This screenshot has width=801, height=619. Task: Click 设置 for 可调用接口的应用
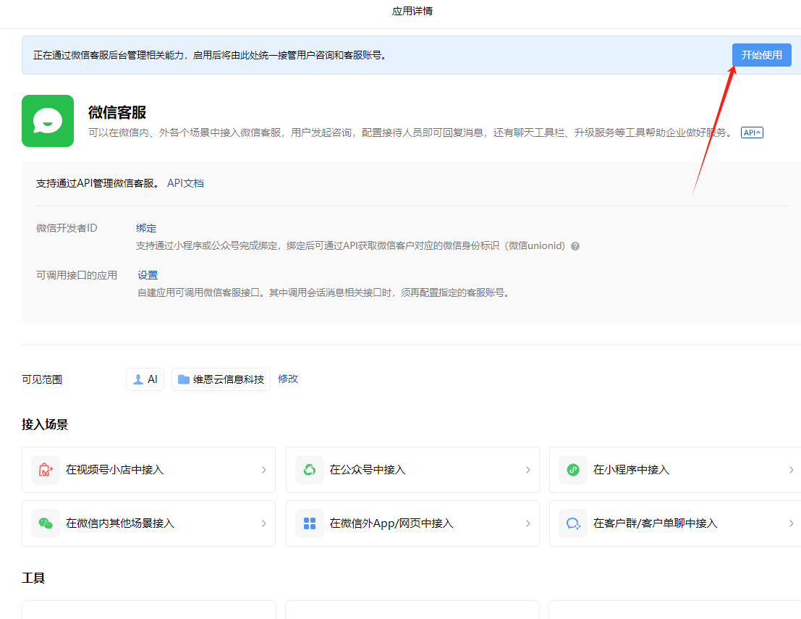pos(148,275)
